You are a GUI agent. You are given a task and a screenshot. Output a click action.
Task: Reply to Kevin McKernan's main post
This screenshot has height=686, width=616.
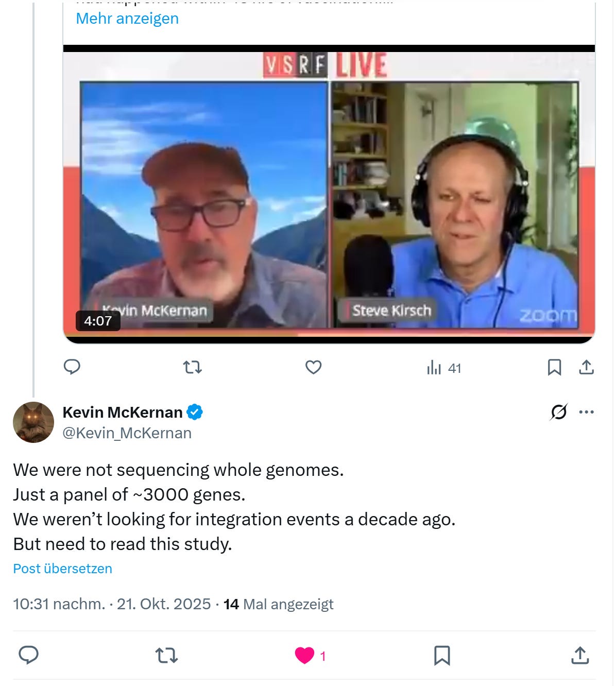coord(29,655)
